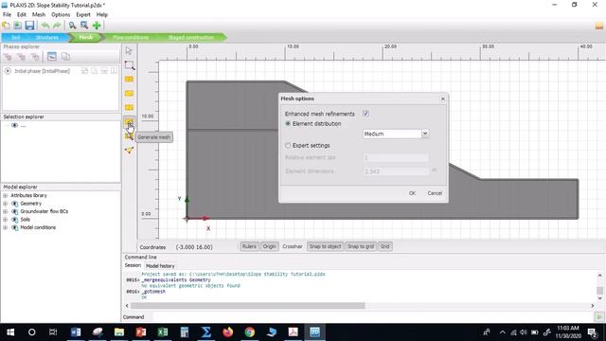Click the Grid button

385,246
